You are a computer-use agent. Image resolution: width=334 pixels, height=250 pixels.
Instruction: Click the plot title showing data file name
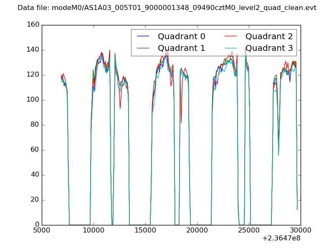coord(167,8)
